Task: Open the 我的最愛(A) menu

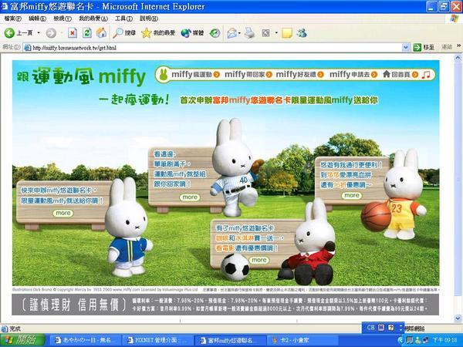Action: [93, 19]
